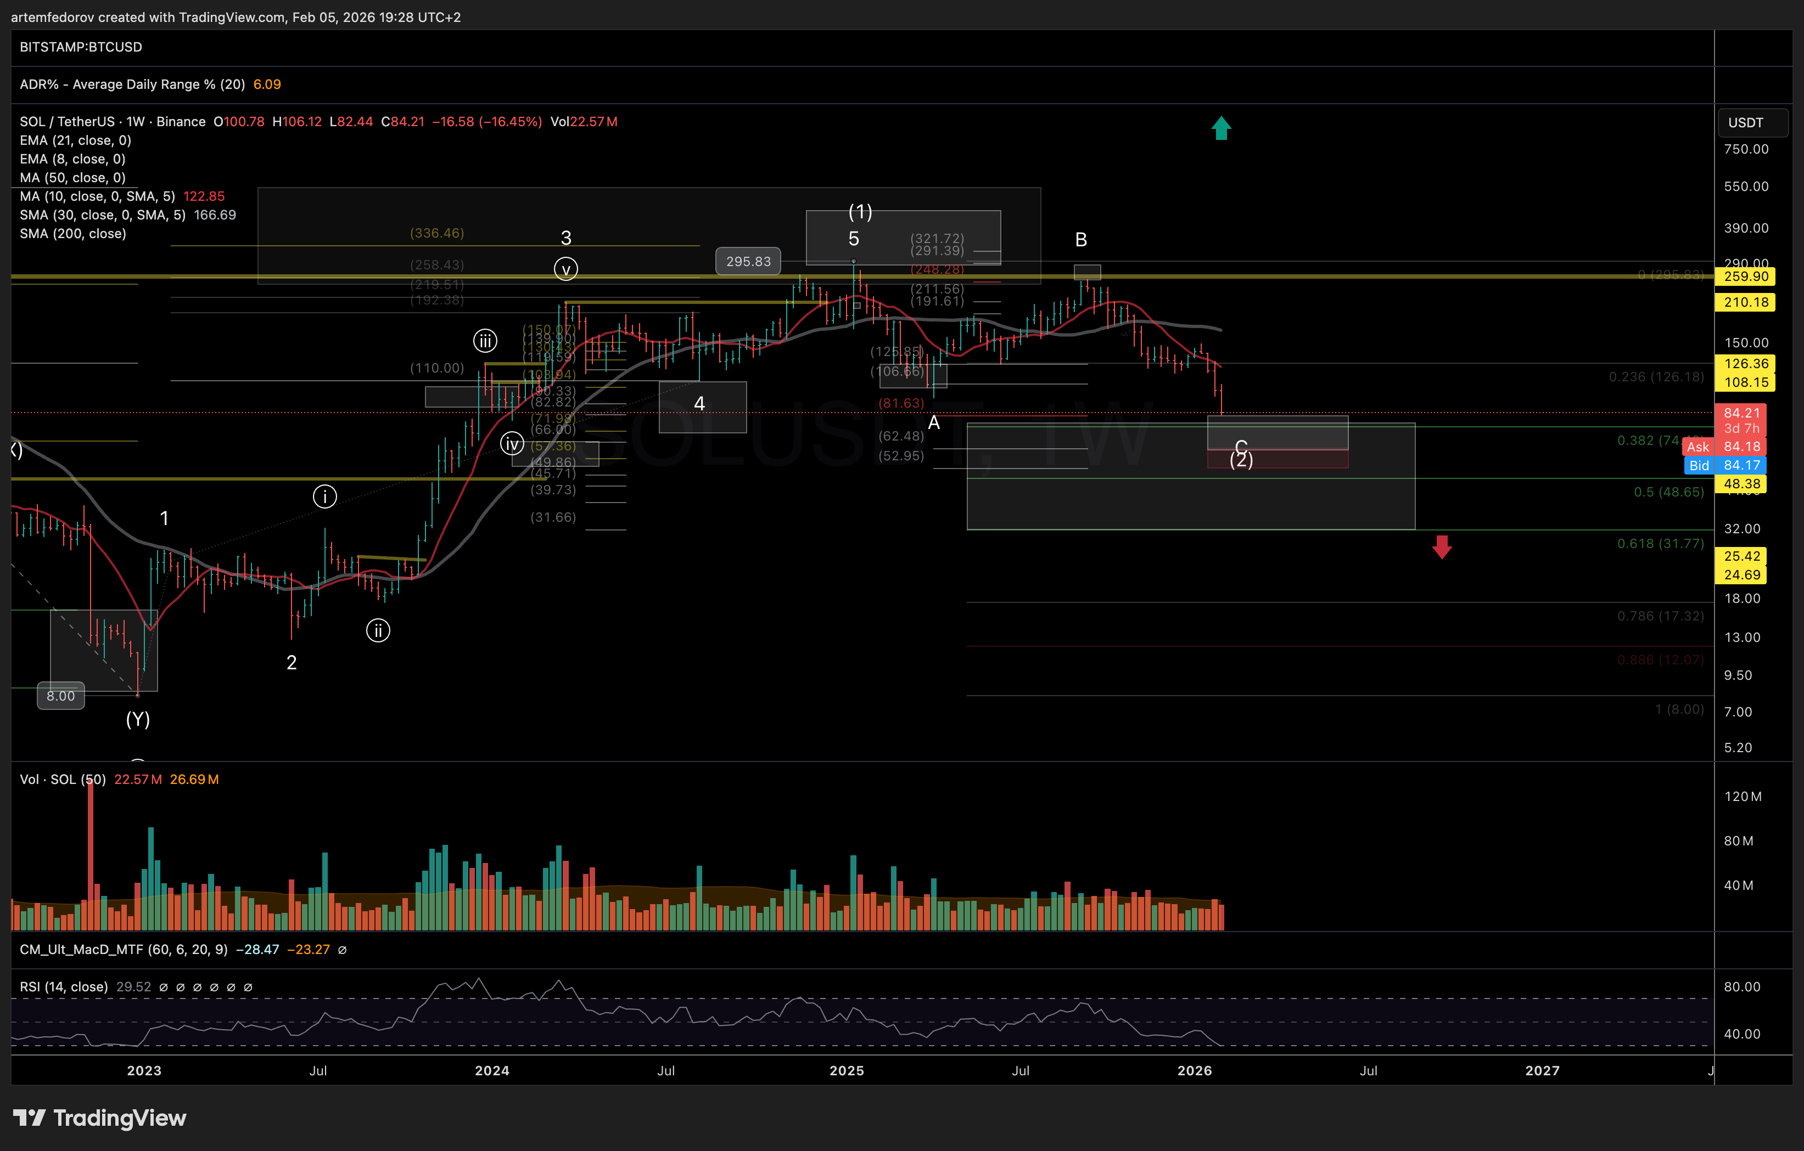
Task: Open the SOL / TetherUS symbol legend
Action: click(x=113, y=121)
